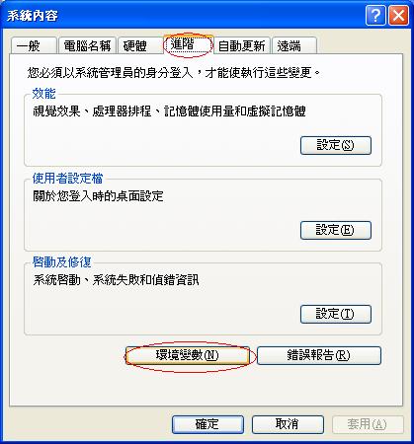Click 設定(E) for 使用者設定檔
414x444 pixels.
336,230
